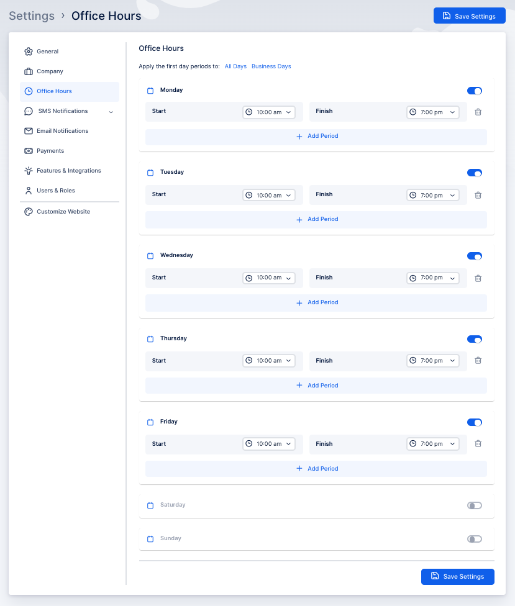
Task: Click the Save Settings button at top right
Action: pyautogui.click(x=469, y=16)
